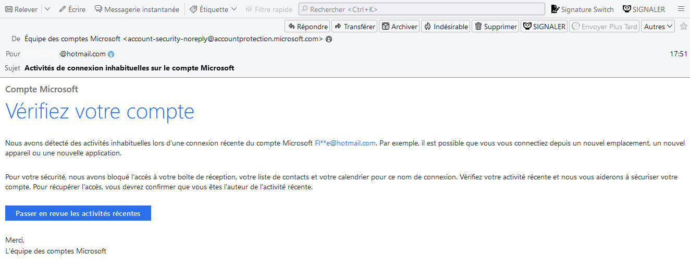Click Passer en revue les activités récentes
The image size is (690, 266).
[x=78, y=213]
